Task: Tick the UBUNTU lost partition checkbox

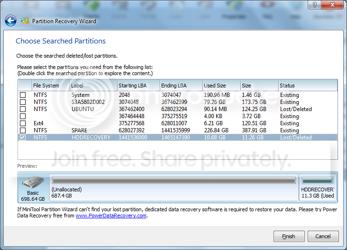Action: pyautogui.click(x=23, y=109)
